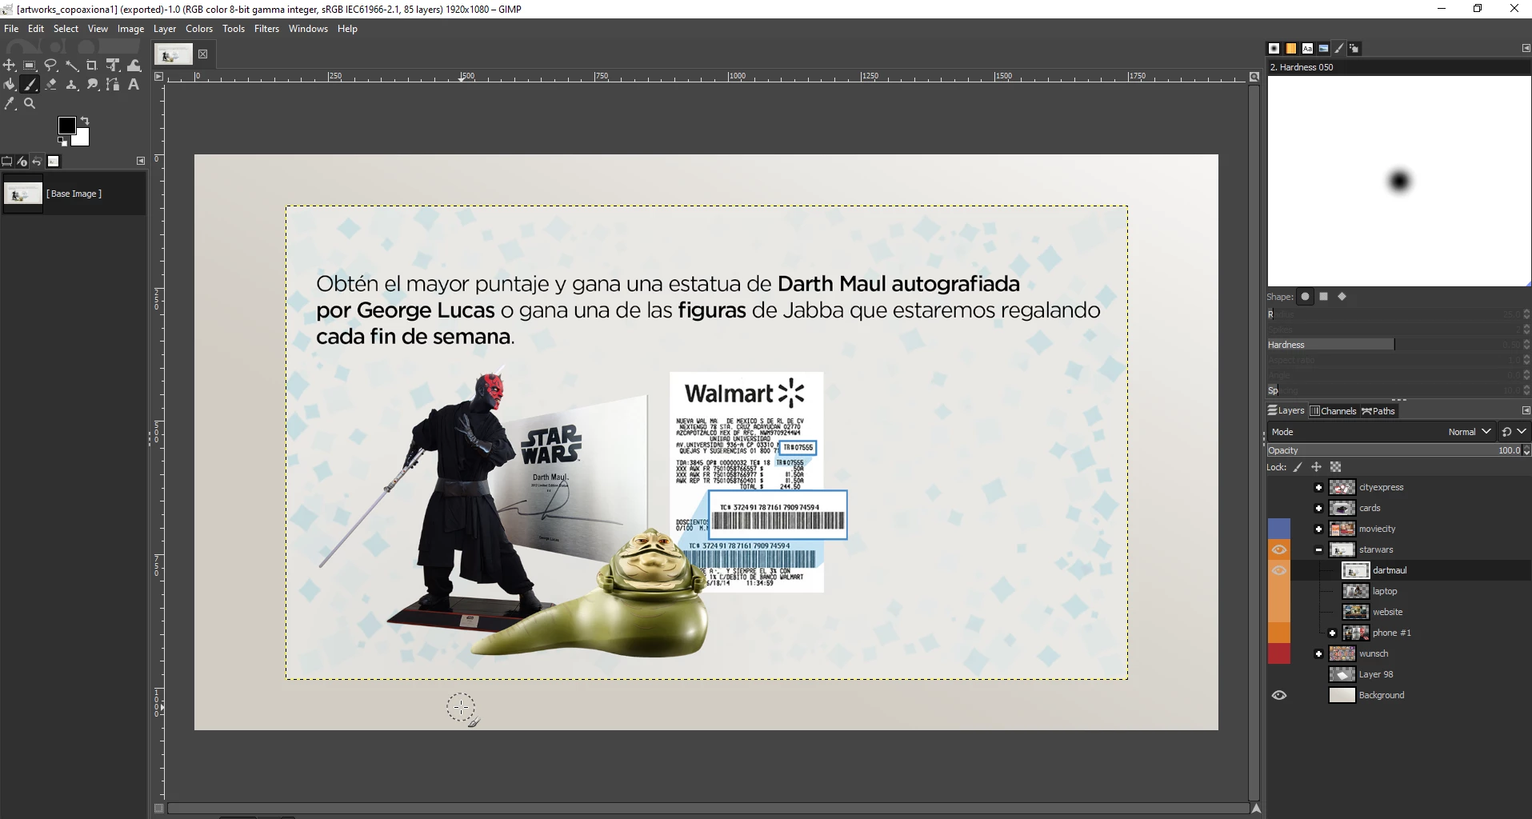Open the Patterns tab in right dock
1532x819 pixels.
(x=1291, y=49)
